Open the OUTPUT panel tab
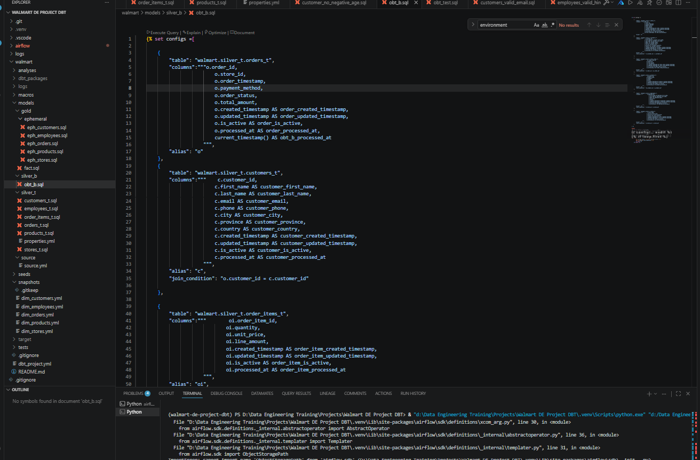Screen dimensions: 700x460 tap(166, 393)
